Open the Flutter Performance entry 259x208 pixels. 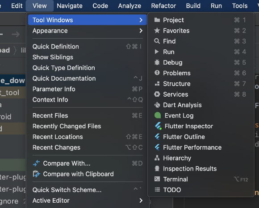coord(201,147)
